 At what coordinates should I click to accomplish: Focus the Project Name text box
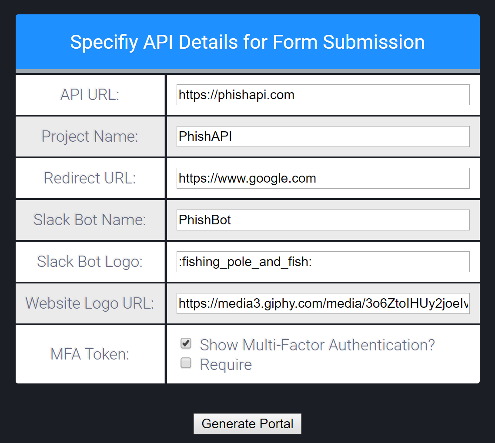point(323,137)
